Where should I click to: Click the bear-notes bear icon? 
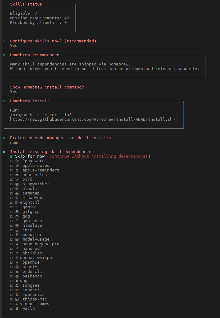(x=17, y=175)
